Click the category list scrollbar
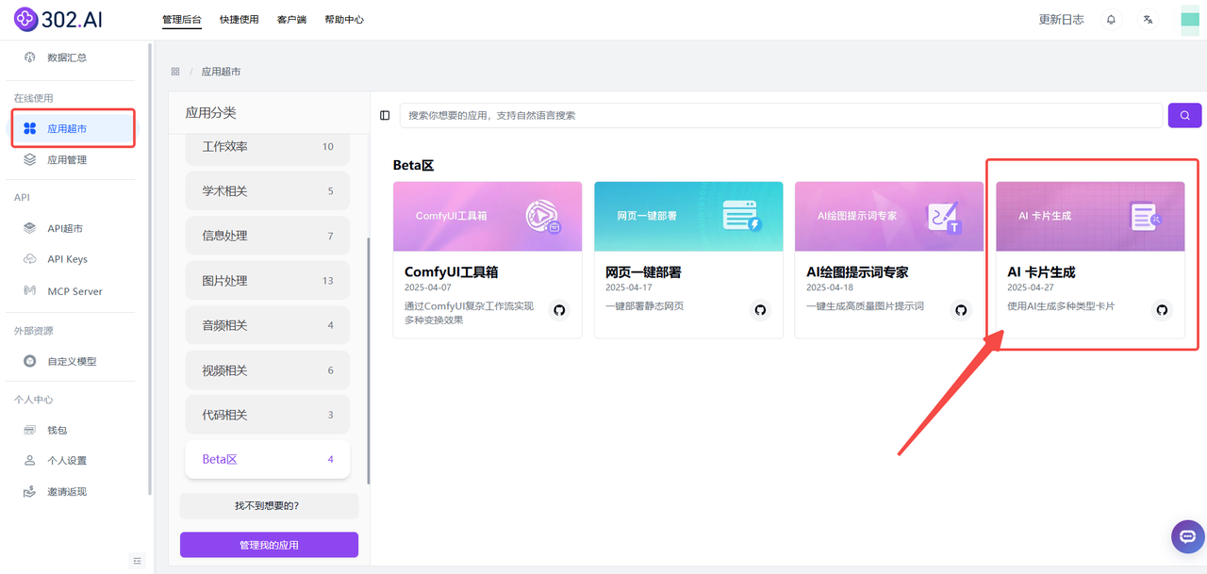This screenshot has height=574, width=1207. point(368,360)
